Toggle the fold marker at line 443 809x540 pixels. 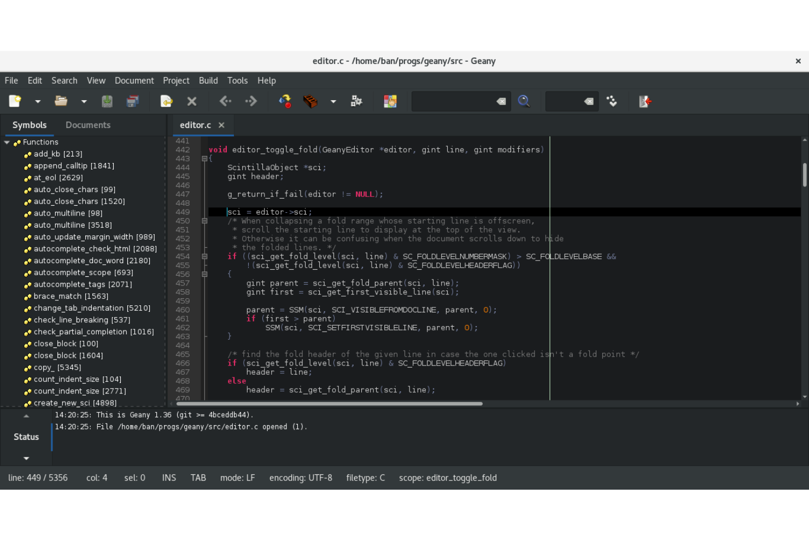(x=204, y=159)
